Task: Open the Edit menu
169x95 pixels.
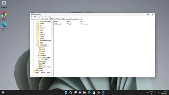Action: click(35, 17)
